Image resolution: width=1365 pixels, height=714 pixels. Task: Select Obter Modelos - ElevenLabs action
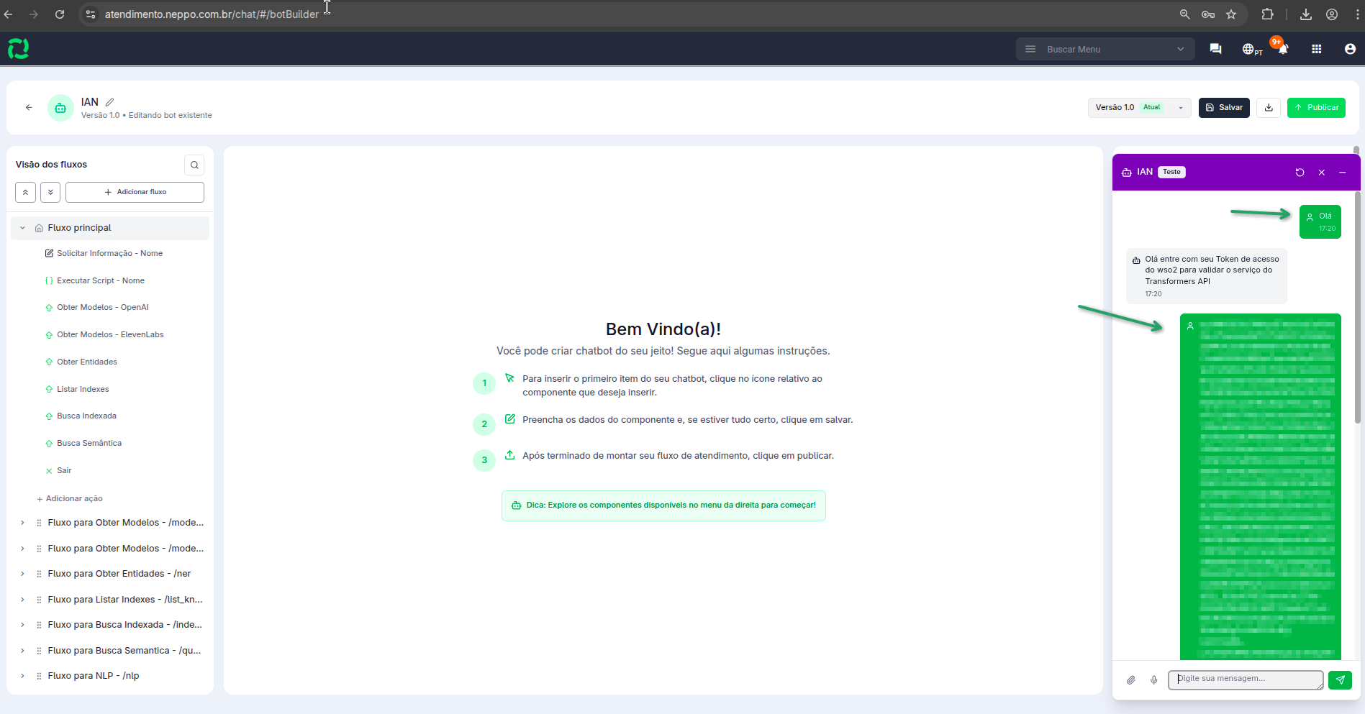[x=110, y=334]
